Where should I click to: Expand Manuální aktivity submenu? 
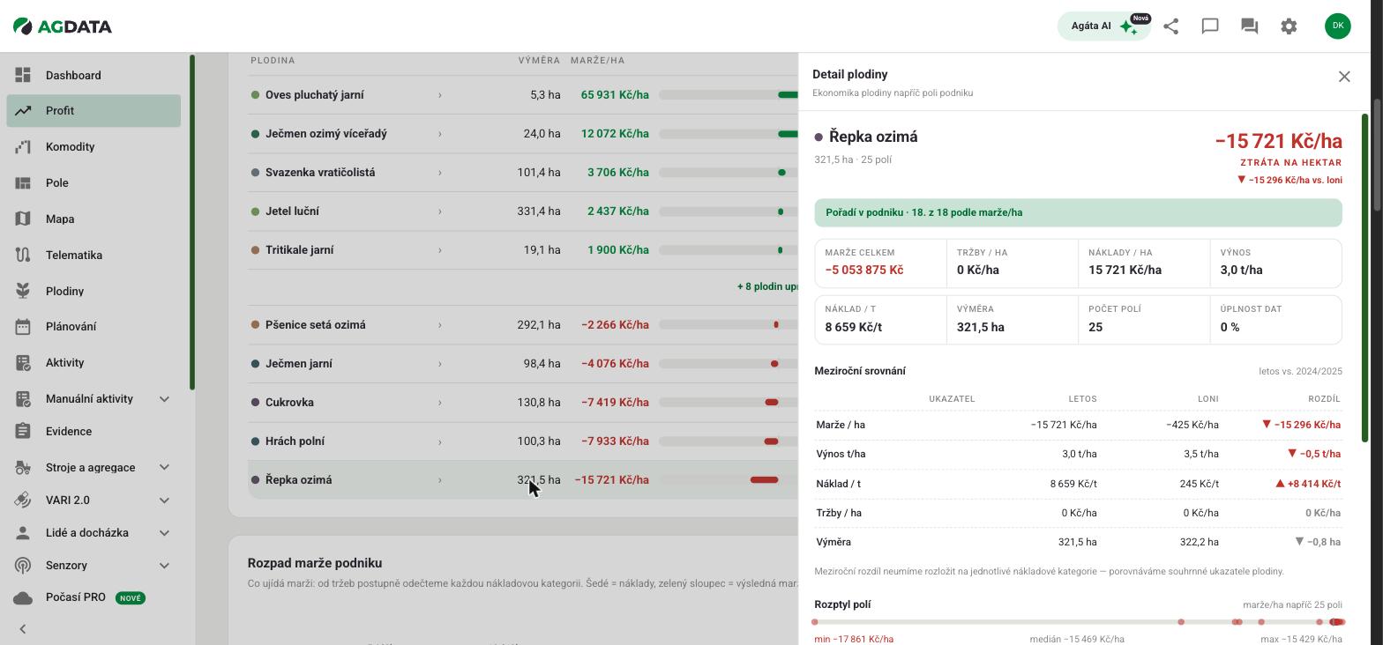click(x=164, y=399)
